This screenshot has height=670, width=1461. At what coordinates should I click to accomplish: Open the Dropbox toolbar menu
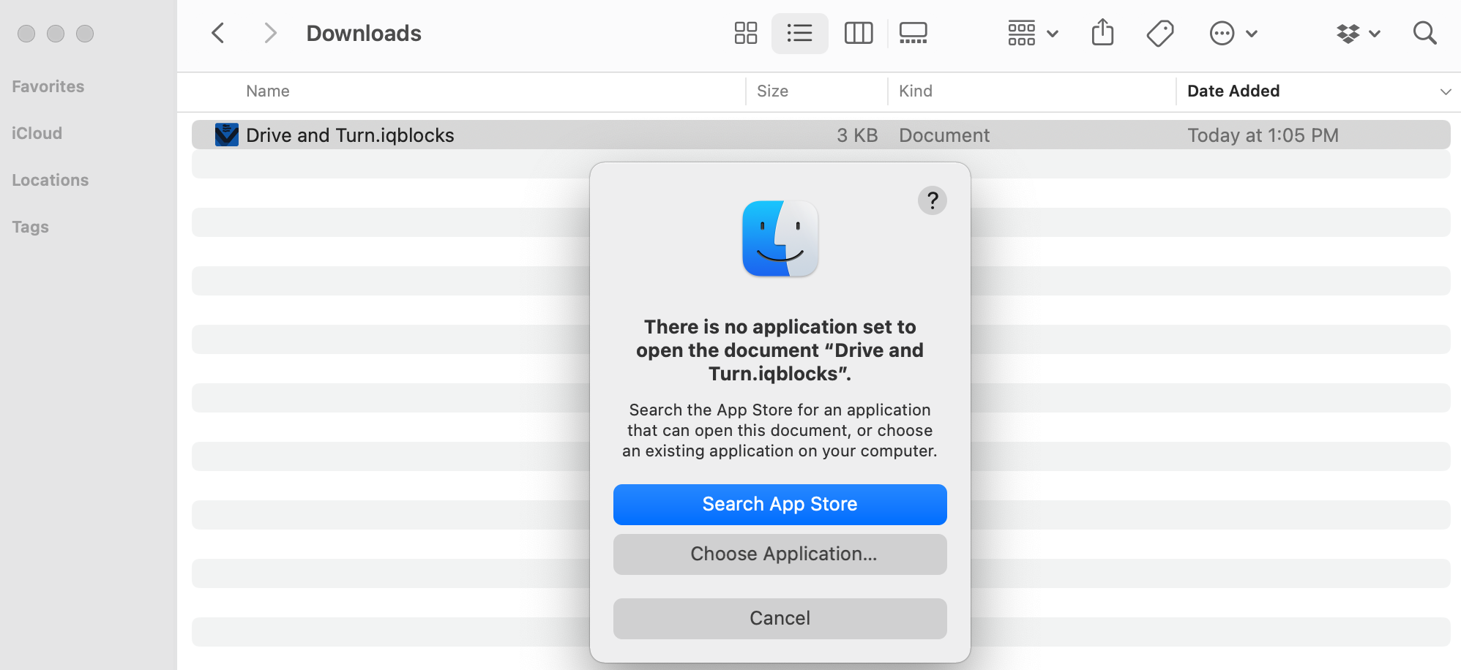[1359, 33]
